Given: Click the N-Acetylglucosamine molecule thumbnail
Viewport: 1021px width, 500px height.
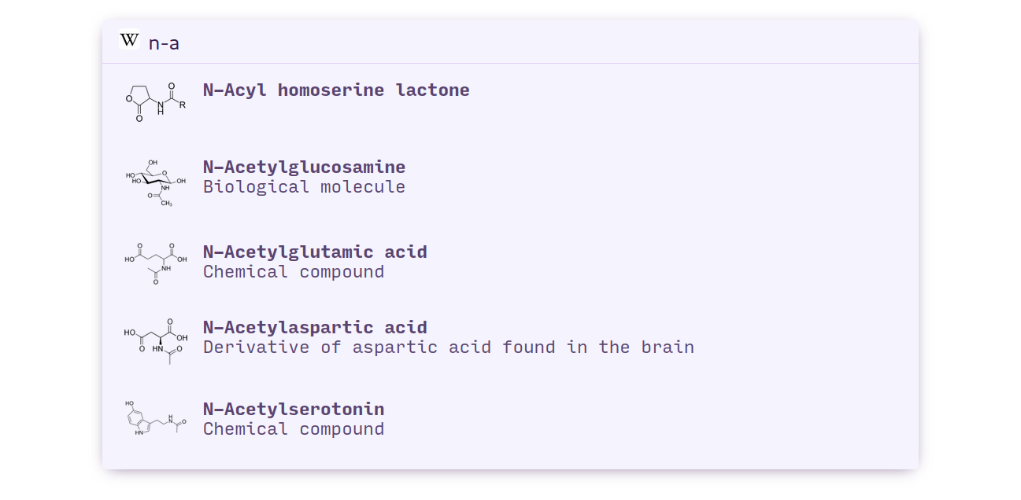Looking at the screenshot, I should [x=156, y=183].
